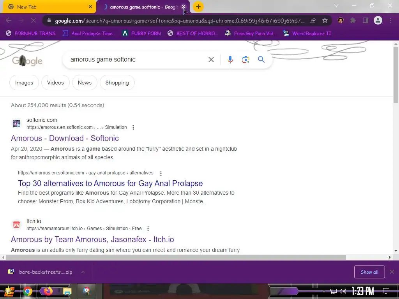This screenshot has width=399, height=299.
Task: Open the Windows Start menu
Action: [x=9, y=291]
